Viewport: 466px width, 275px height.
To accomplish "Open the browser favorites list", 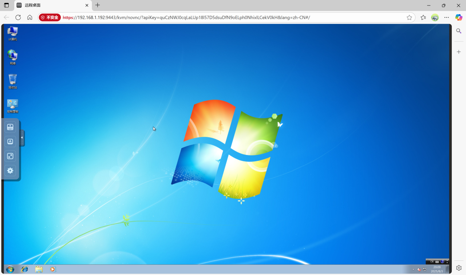I will pos(423,17).
